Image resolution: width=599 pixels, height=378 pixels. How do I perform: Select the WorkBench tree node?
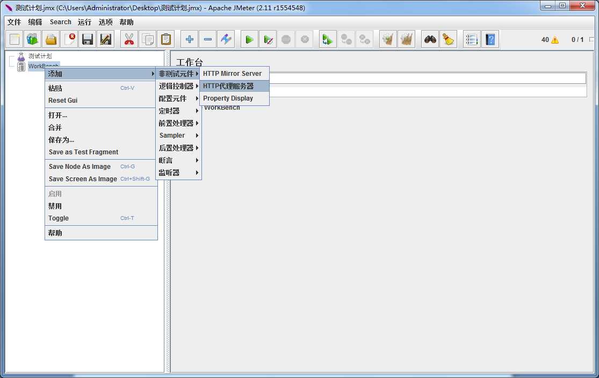[x=44, y=66]
